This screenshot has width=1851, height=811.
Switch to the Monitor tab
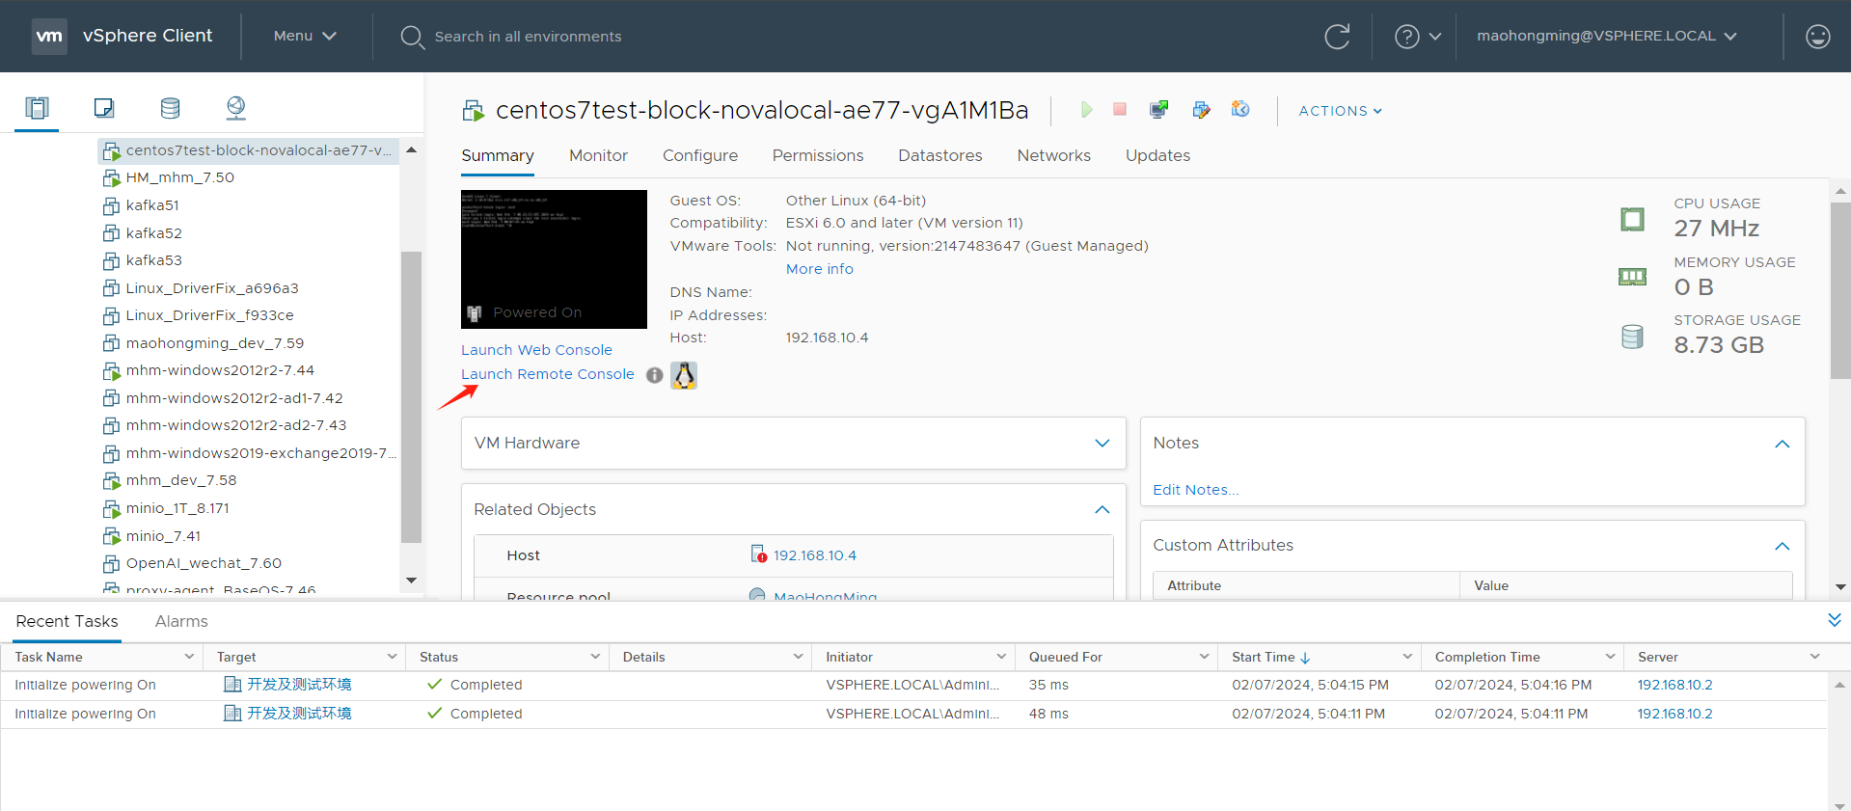(598, 155)
